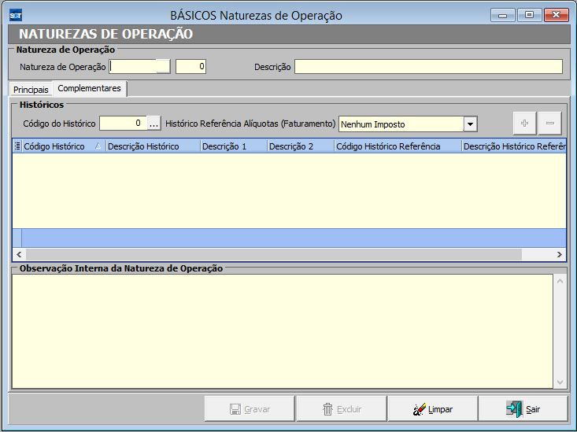Click the SGT application icon in title bar
Image resolution: width=577 pixels, height=432 pixels.
coord(16,15)
